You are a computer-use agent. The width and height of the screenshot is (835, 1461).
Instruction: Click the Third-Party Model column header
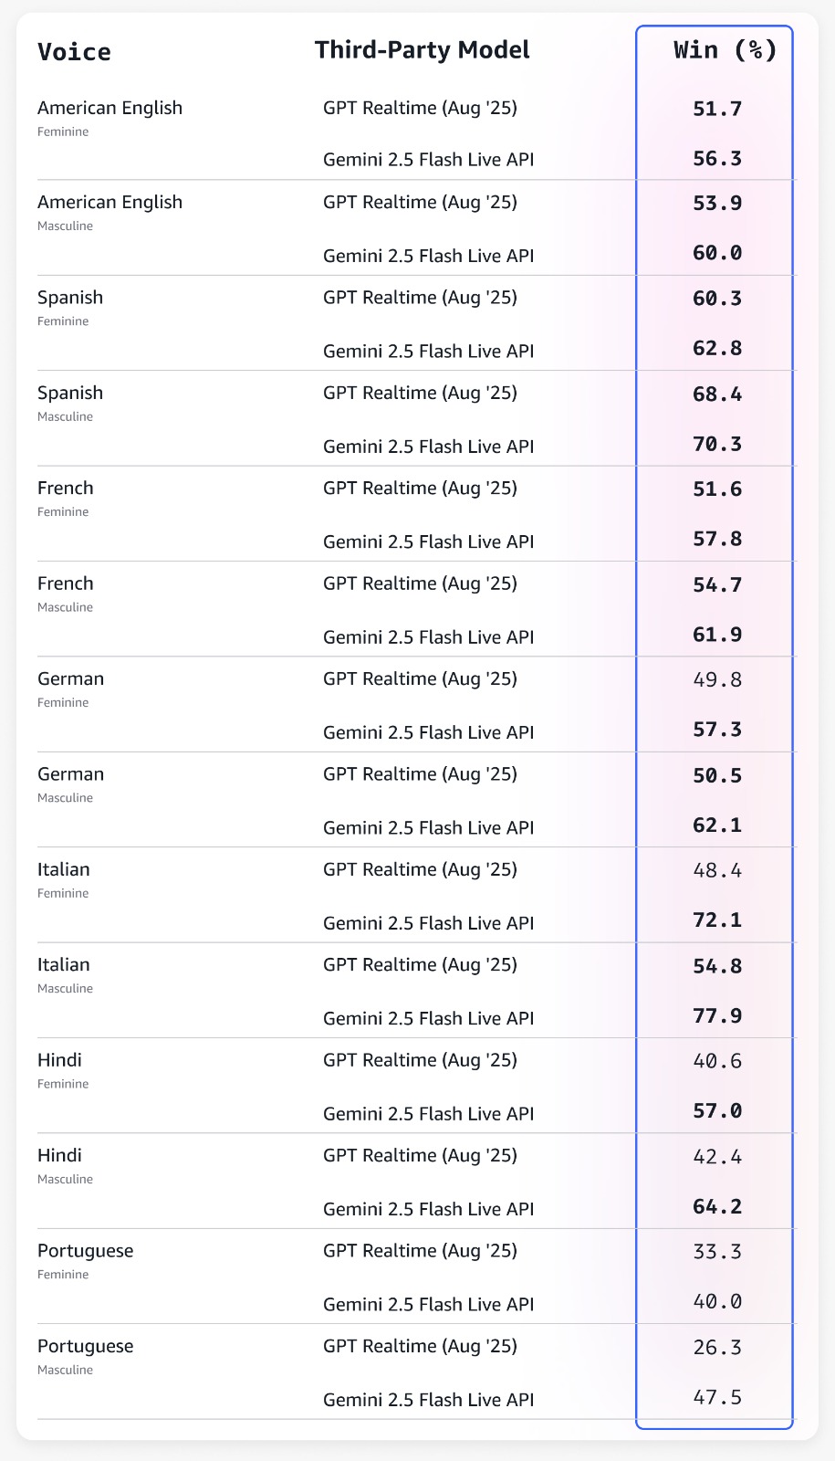pyautogui.click(x=422, y=50)
